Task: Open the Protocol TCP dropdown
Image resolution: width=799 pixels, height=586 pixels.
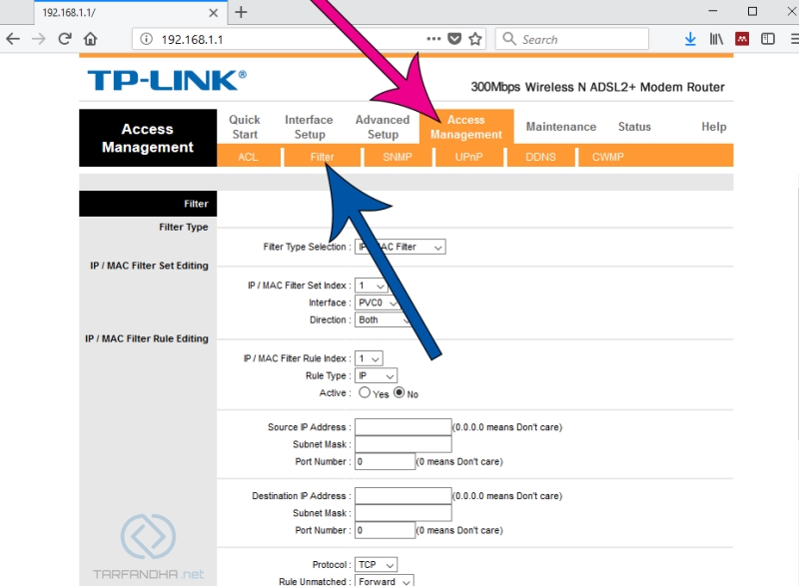Action: (x=377, y=565)
